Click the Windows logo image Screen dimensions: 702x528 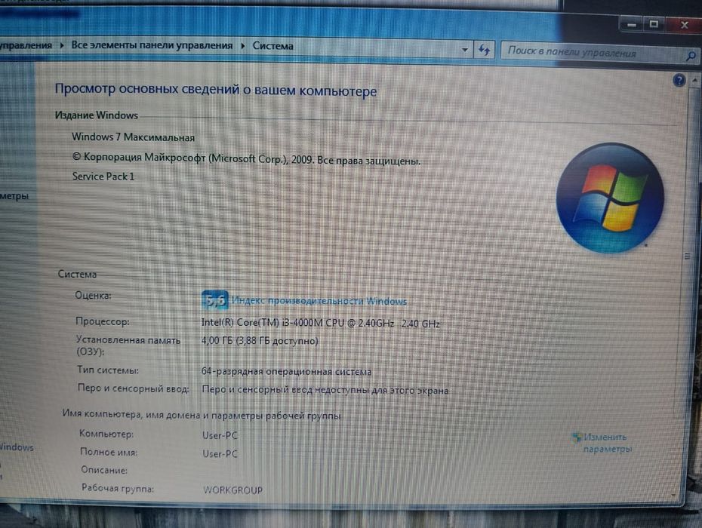[x=610, y=198]
